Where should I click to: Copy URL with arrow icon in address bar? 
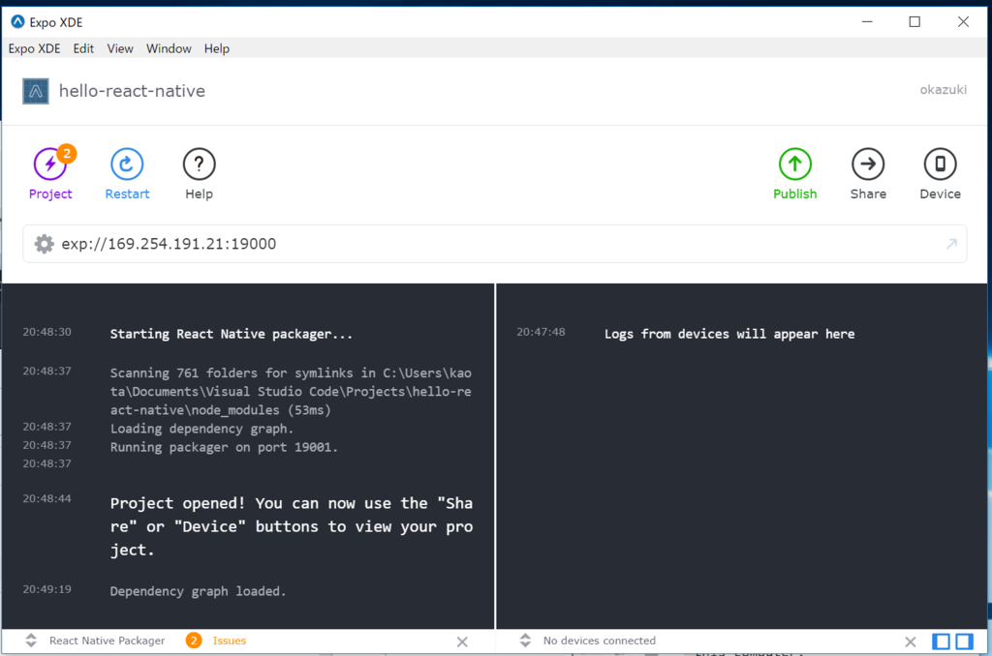click(951, 244)
